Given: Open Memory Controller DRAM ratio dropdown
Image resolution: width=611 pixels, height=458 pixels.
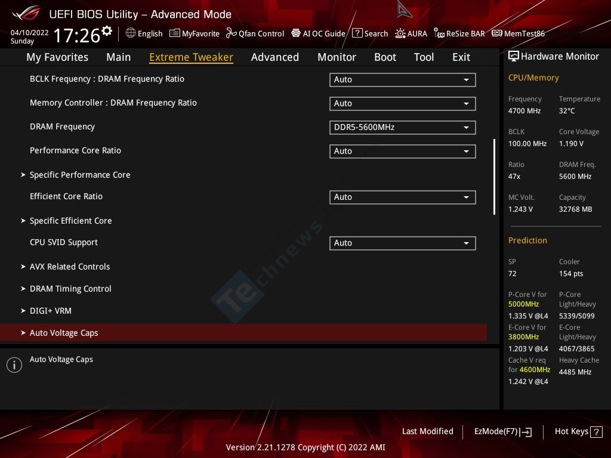Looking at the screenshot, I should 403,104.
